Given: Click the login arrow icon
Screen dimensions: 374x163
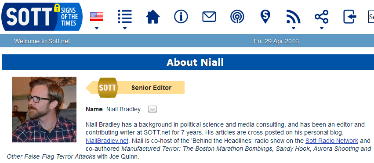Looking at the screenshot, I should pyautogui.click(x=350, y=17).
